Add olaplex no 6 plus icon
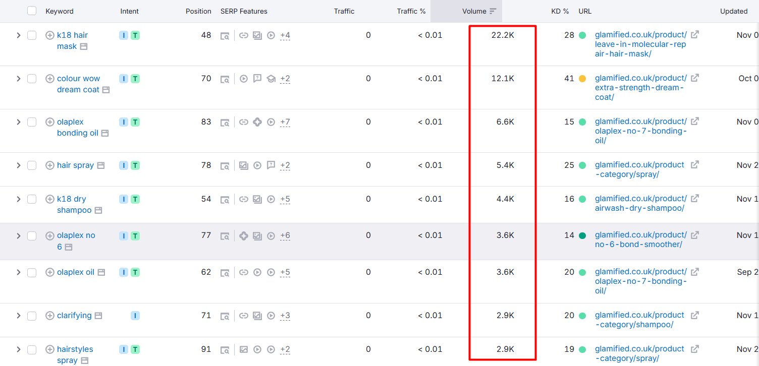The height and width of the screenshot is (366, 759). (x=50, y=236)
